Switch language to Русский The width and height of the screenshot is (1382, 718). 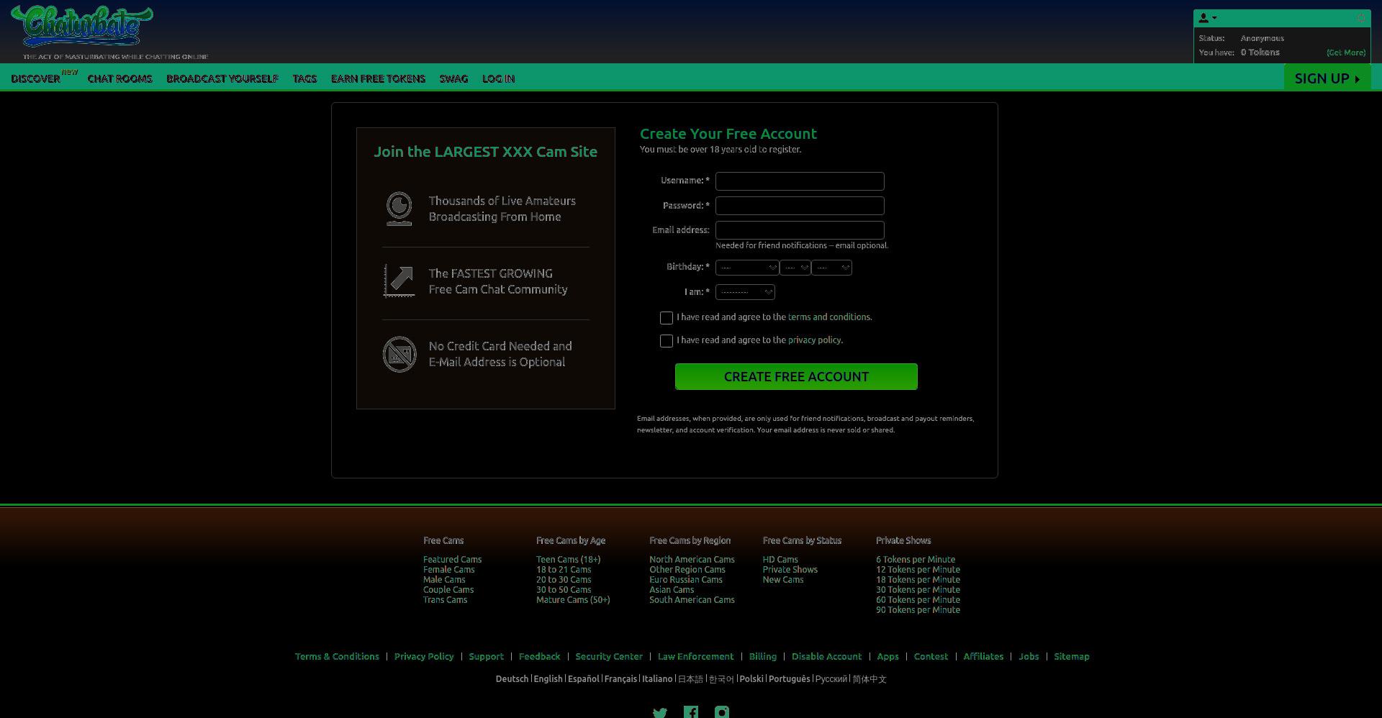tap(831, 679)
